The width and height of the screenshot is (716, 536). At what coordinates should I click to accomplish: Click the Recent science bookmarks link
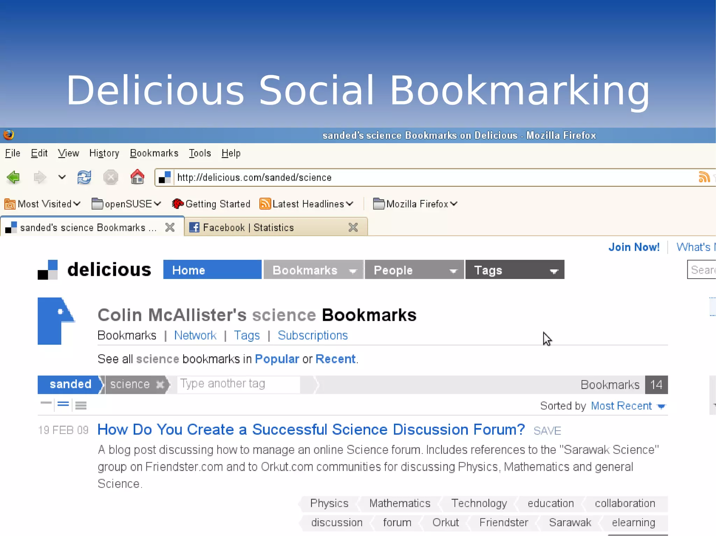point(335,359)
